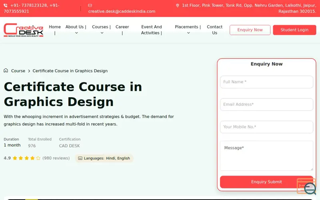Click the Course breadcrumb link
This screenshot has width=320, height=200.
[x=18, y=71]
